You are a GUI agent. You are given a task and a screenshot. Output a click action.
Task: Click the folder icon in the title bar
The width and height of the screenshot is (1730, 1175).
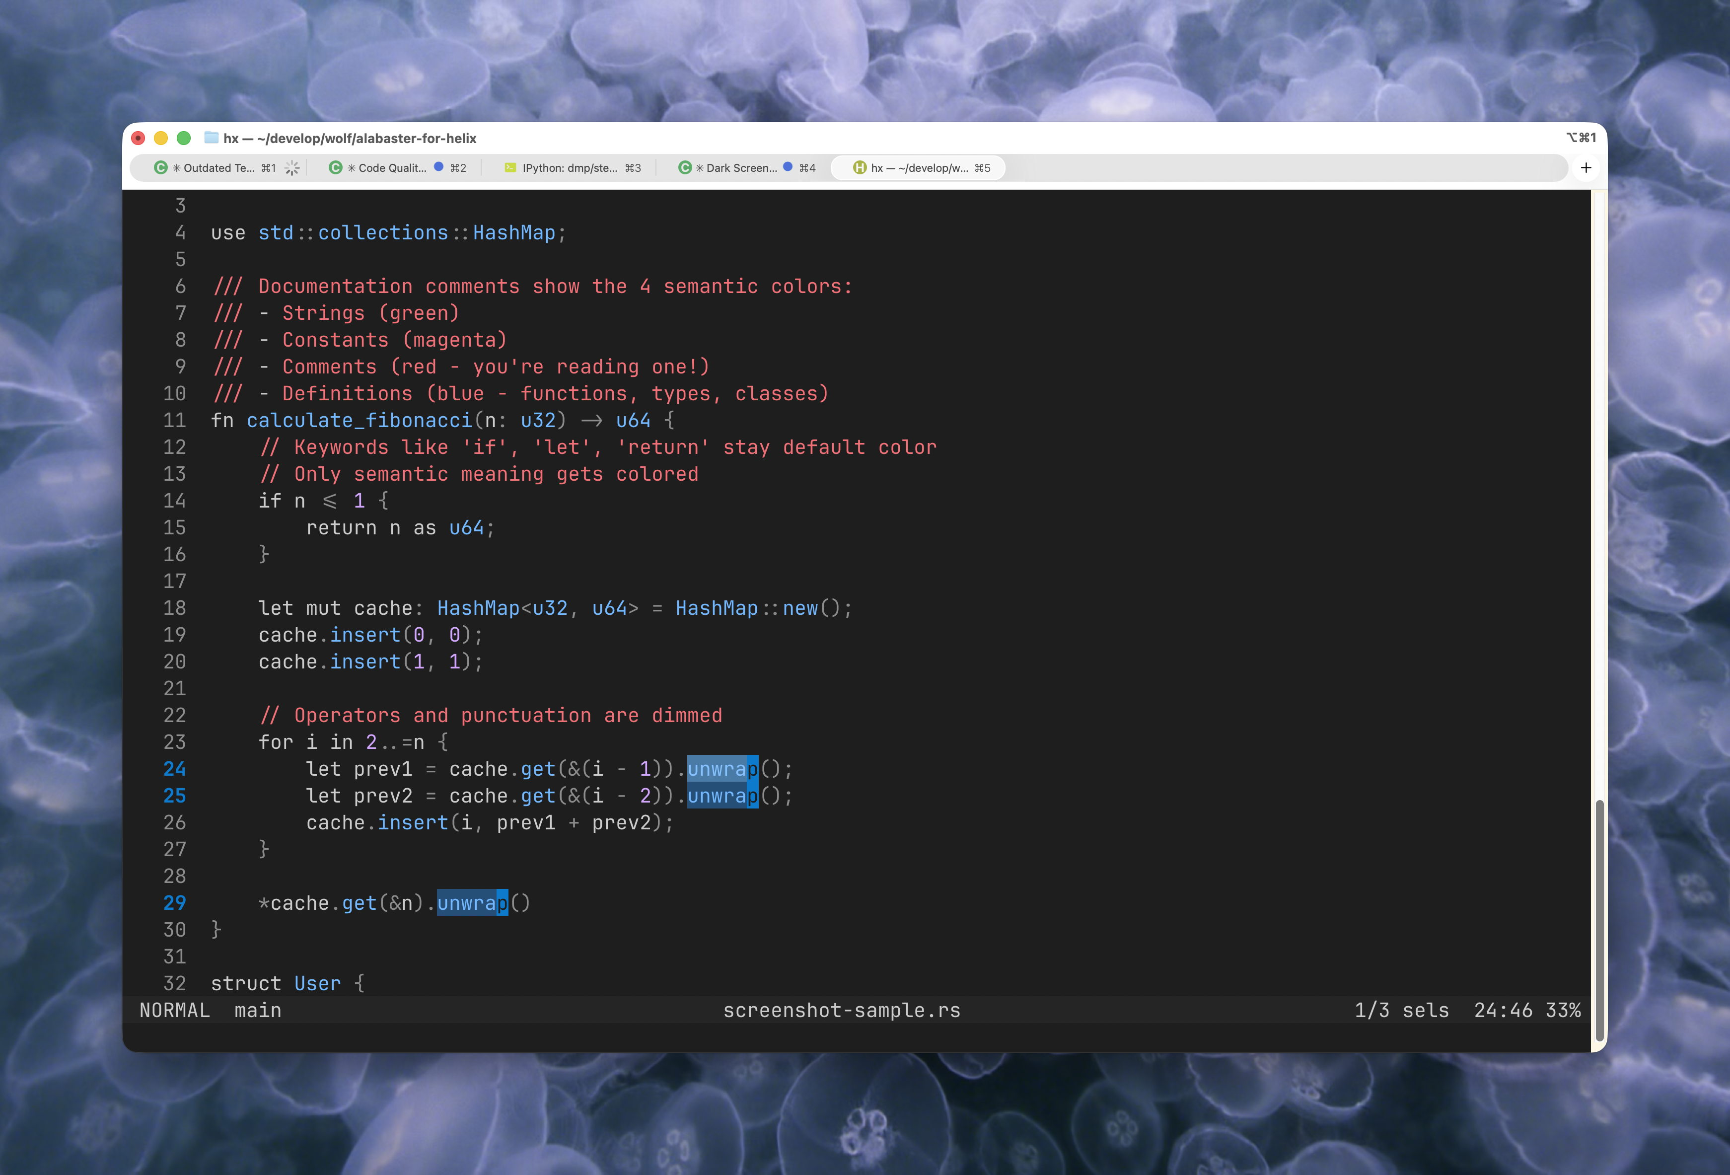click(x=212, y=138)
